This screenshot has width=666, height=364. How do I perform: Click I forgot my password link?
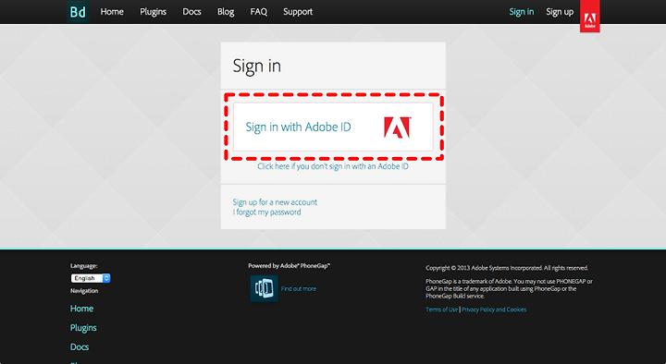pos(266,212)
